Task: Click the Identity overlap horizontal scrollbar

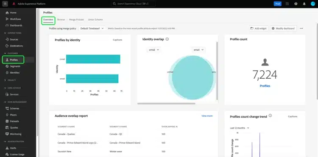Action: [x=166, y=104]
